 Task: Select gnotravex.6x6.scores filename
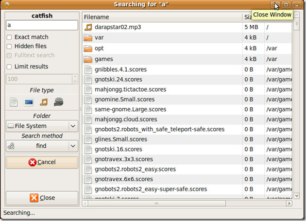124,179
